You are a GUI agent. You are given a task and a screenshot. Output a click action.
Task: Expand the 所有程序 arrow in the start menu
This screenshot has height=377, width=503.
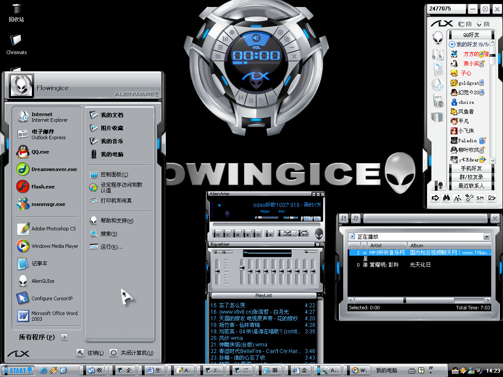(64, 337)
